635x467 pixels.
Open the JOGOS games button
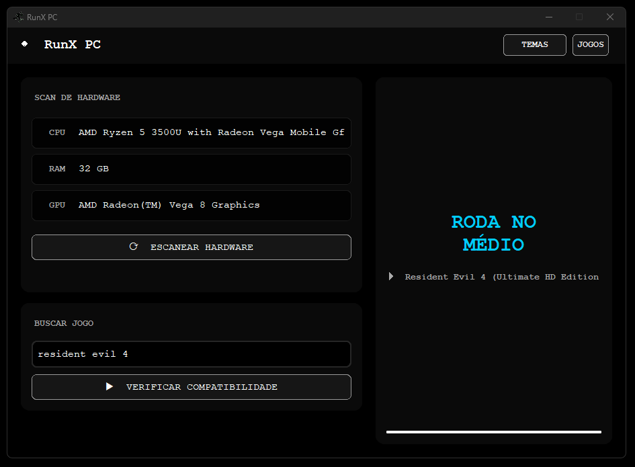coord(591,45)
